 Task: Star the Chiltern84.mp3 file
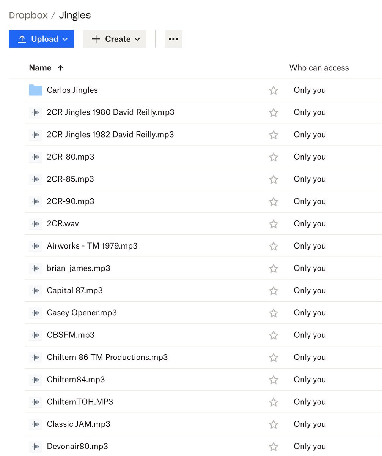point(274,380)
